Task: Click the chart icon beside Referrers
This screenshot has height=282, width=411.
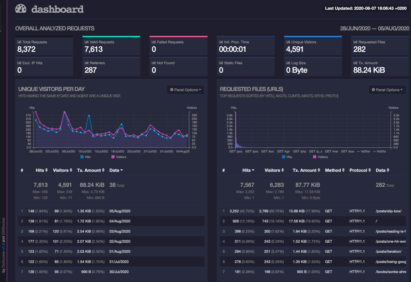Action: 86,63
